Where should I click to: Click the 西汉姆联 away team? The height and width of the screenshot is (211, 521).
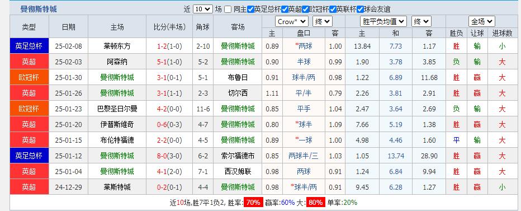point(238,171)
